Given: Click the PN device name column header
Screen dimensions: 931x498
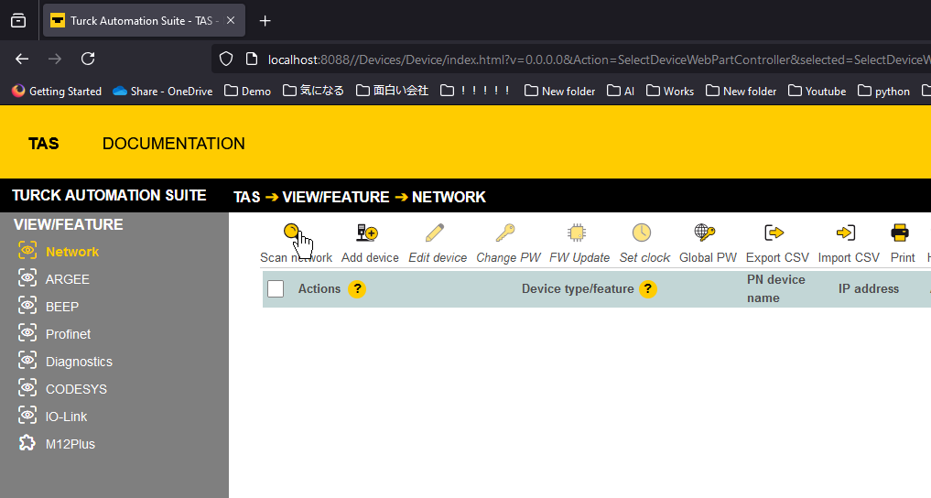Looking at the screenshot, I should point(776,288).
